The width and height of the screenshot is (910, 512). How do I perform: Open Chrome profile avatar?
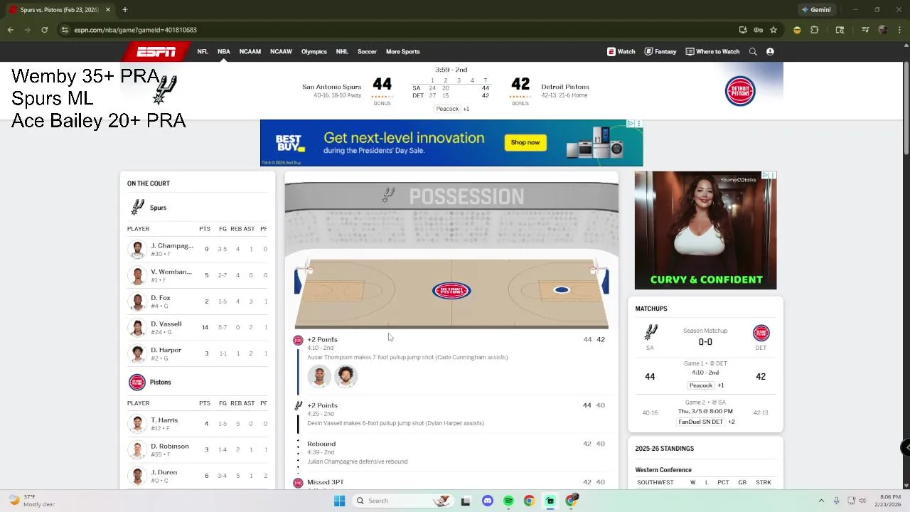coord(882,30)
